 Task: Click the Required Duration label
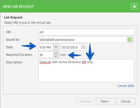tap(19, 55)
